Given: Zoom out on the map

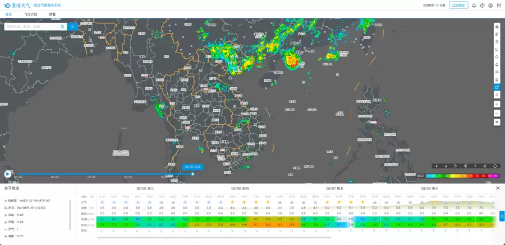Looking at the screenshot, I should 497,113.
